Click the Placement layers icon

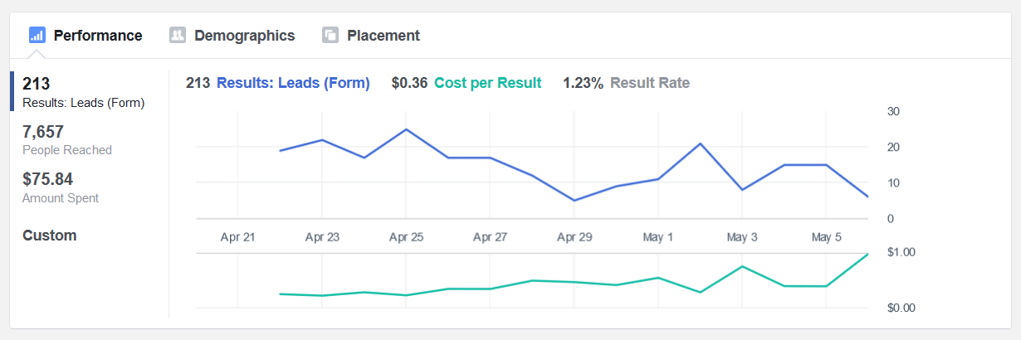tap(330, 35)
